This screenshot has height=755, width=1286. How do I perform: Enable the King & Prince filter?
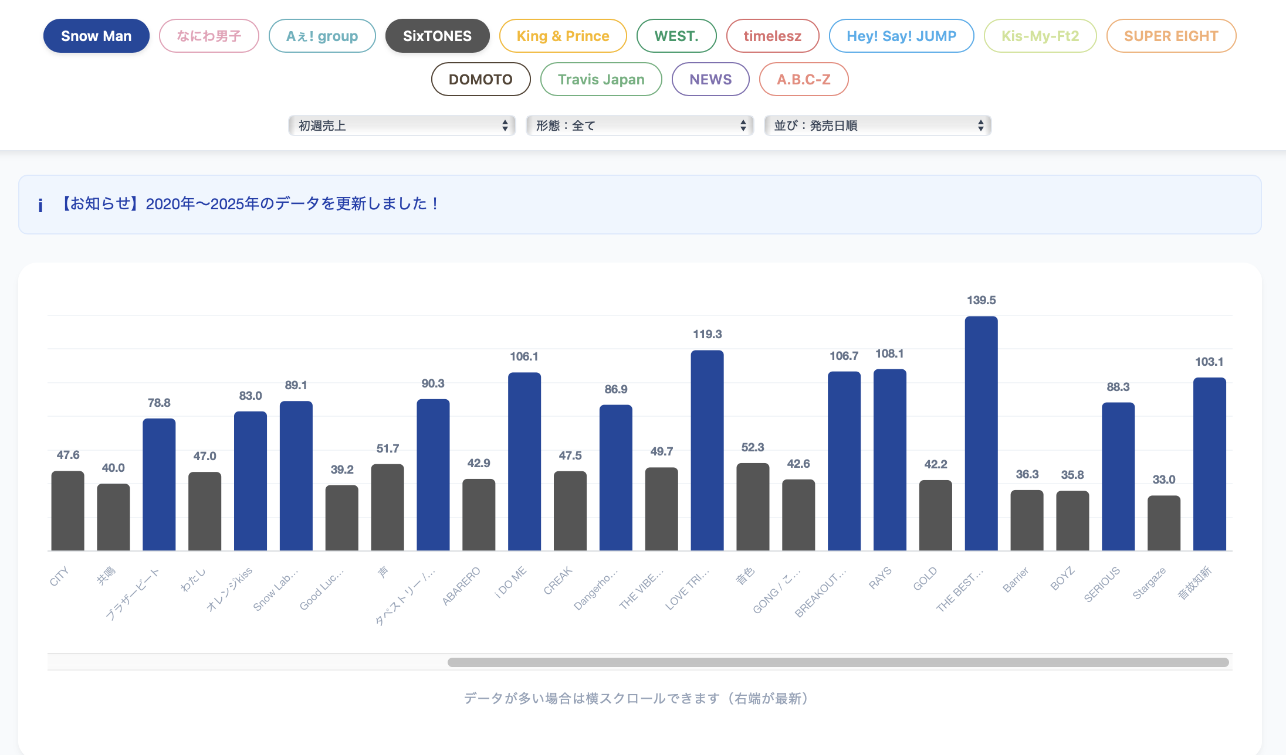coord(563,36)
